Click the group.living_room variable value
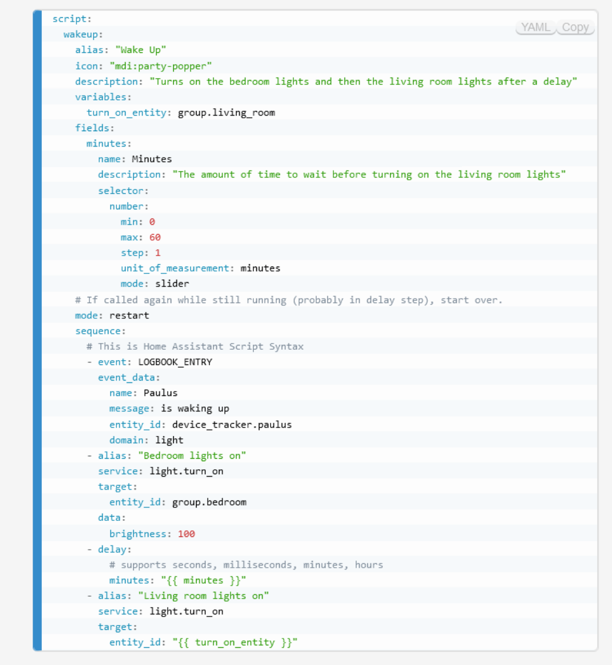The image size is (612, 665). (226, 113)
